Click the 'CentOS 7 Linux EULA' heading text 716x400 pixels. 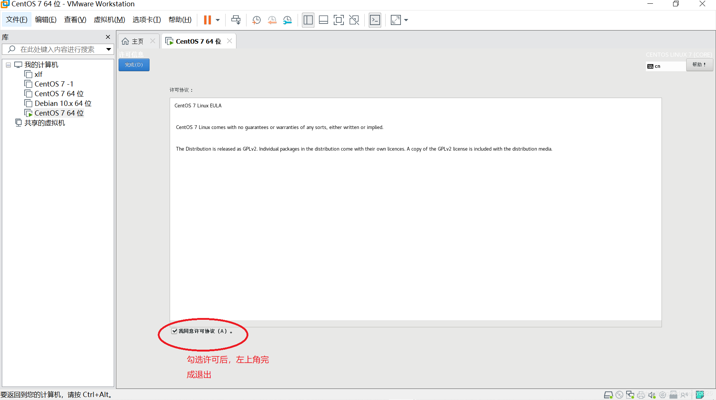click(x=198, y=106)
